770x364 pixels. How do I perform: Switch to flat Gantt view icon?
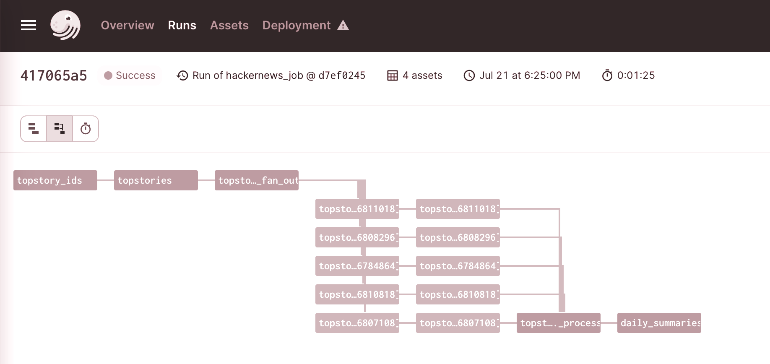34,129
